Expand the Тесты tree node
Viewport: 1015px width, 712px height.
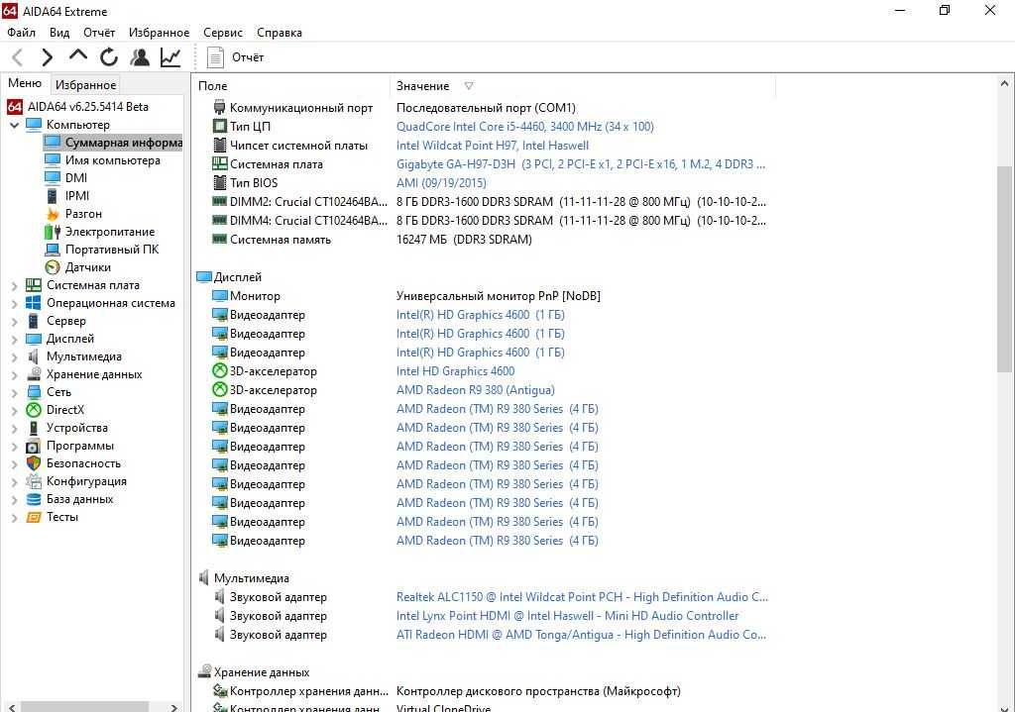14,517
